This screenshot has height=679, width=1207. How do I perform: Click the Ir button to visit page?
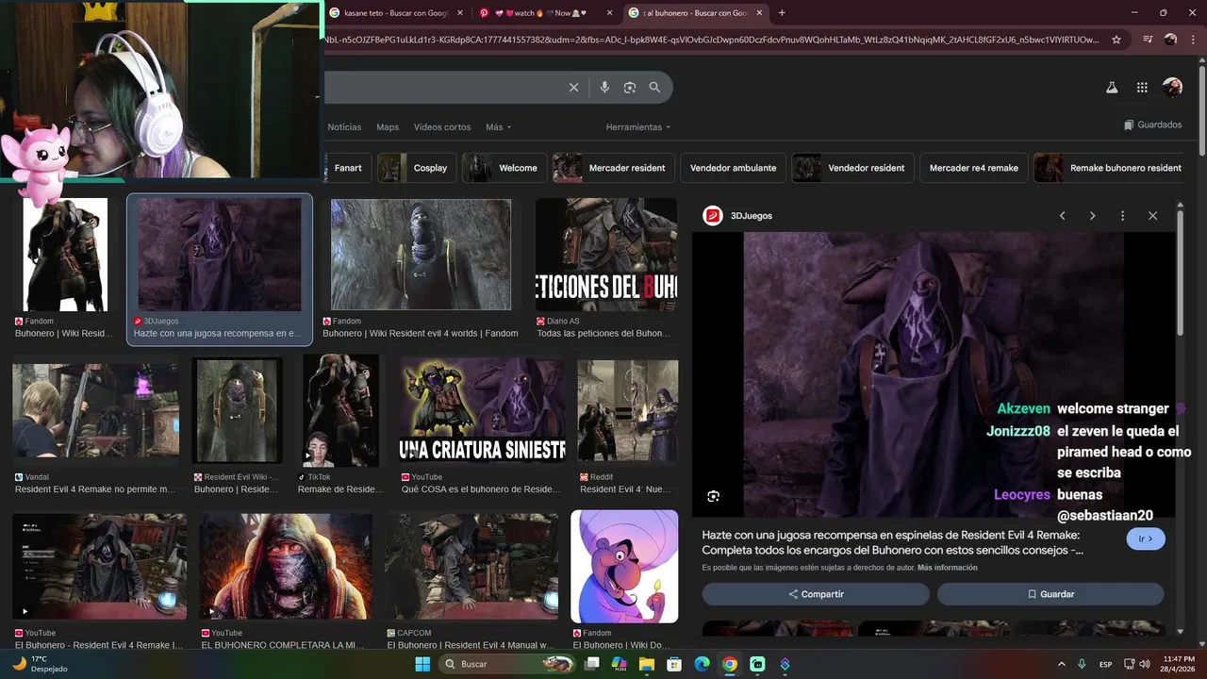1146,538
